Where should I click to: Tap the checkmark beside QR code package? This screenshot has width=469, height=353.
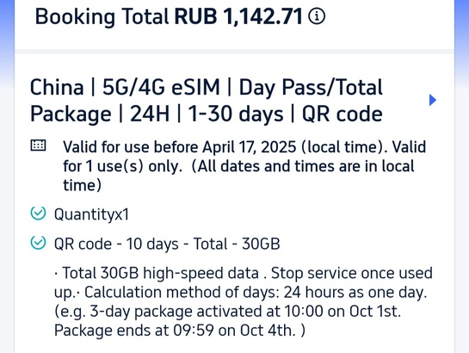tap(38, 243)
